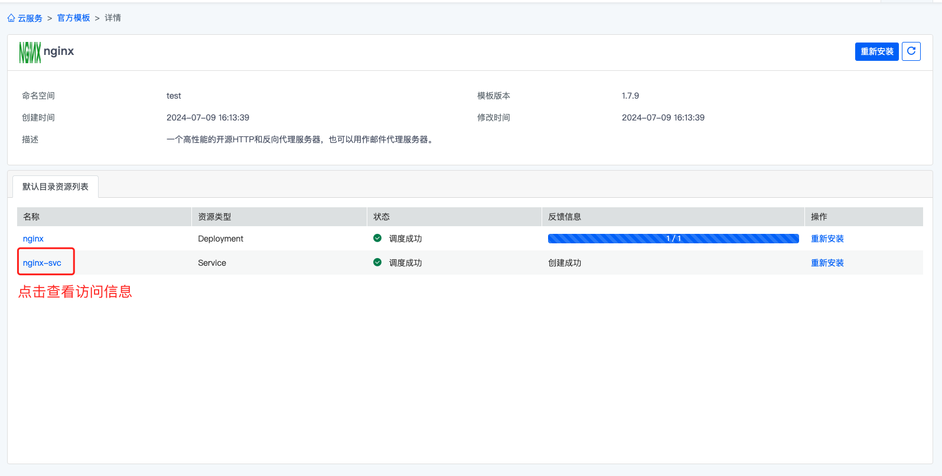Screen dimensions: 942x476
Task: Click the 详情 breadcrumb text
Action: coord(113,18)
